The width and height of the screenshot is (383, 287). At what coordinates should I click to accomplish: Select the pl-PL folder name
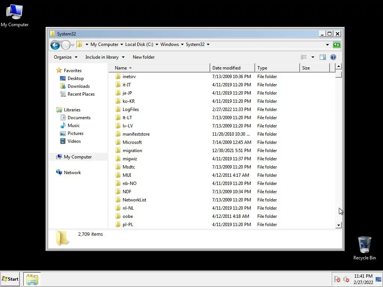pyautogui.click(x=128, y=225)
